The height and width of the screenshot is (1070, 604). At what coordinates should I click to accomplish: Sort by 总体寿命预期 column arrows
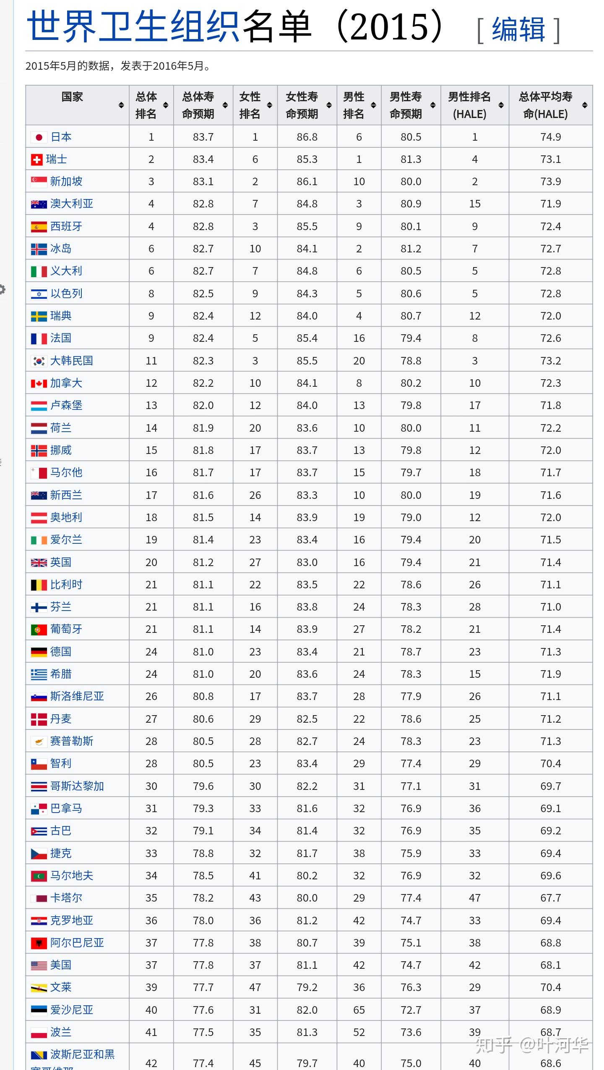tap(225, 105)
